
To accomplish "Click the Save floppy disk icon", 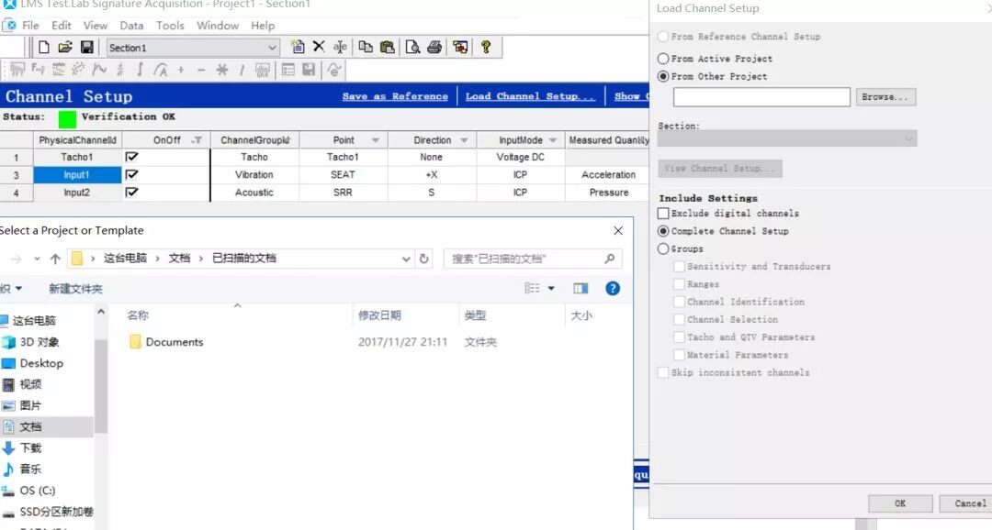I will tap(86, 48).
